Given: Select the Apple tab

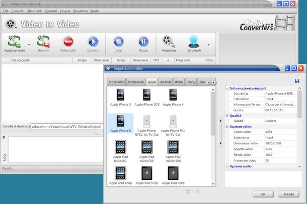Looking at the screenshot, I should 152,82.
